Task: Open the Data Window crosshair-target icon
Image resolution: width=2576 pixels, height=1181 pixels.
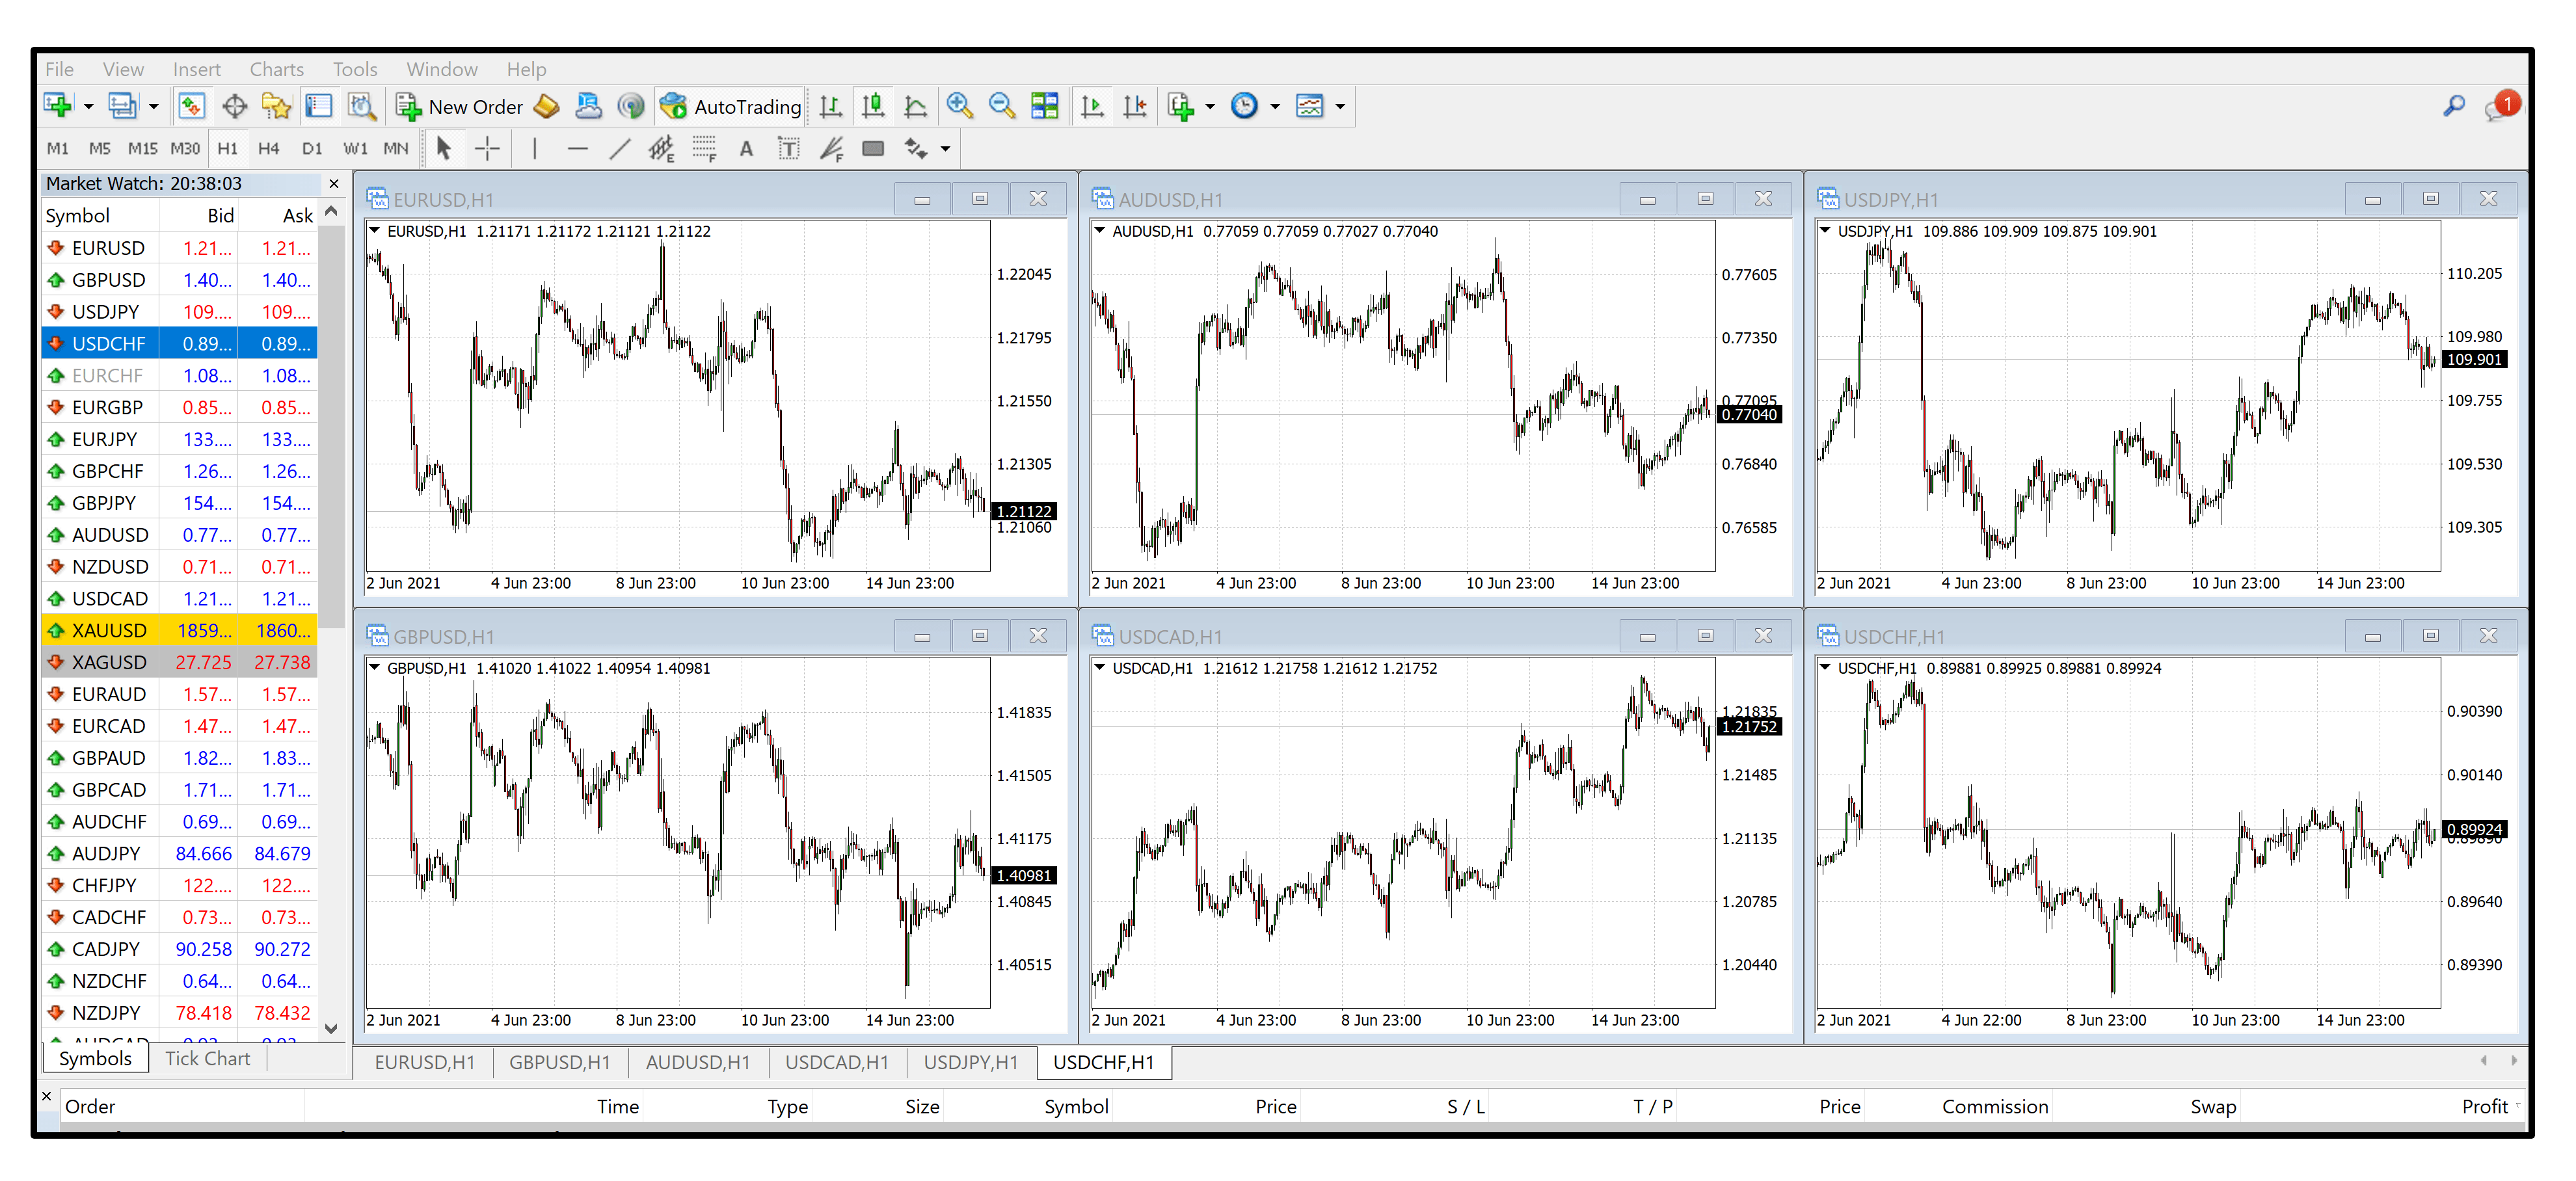Action: coord(235,106)
